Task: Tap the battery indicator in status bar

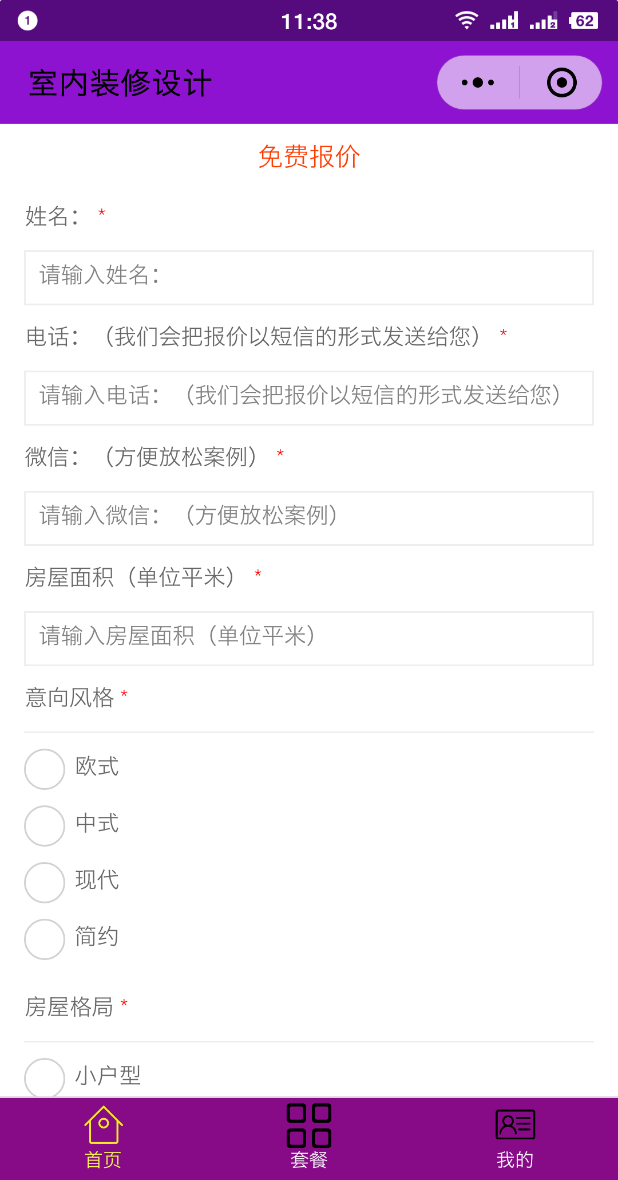Action: click(x=584, y=21)
